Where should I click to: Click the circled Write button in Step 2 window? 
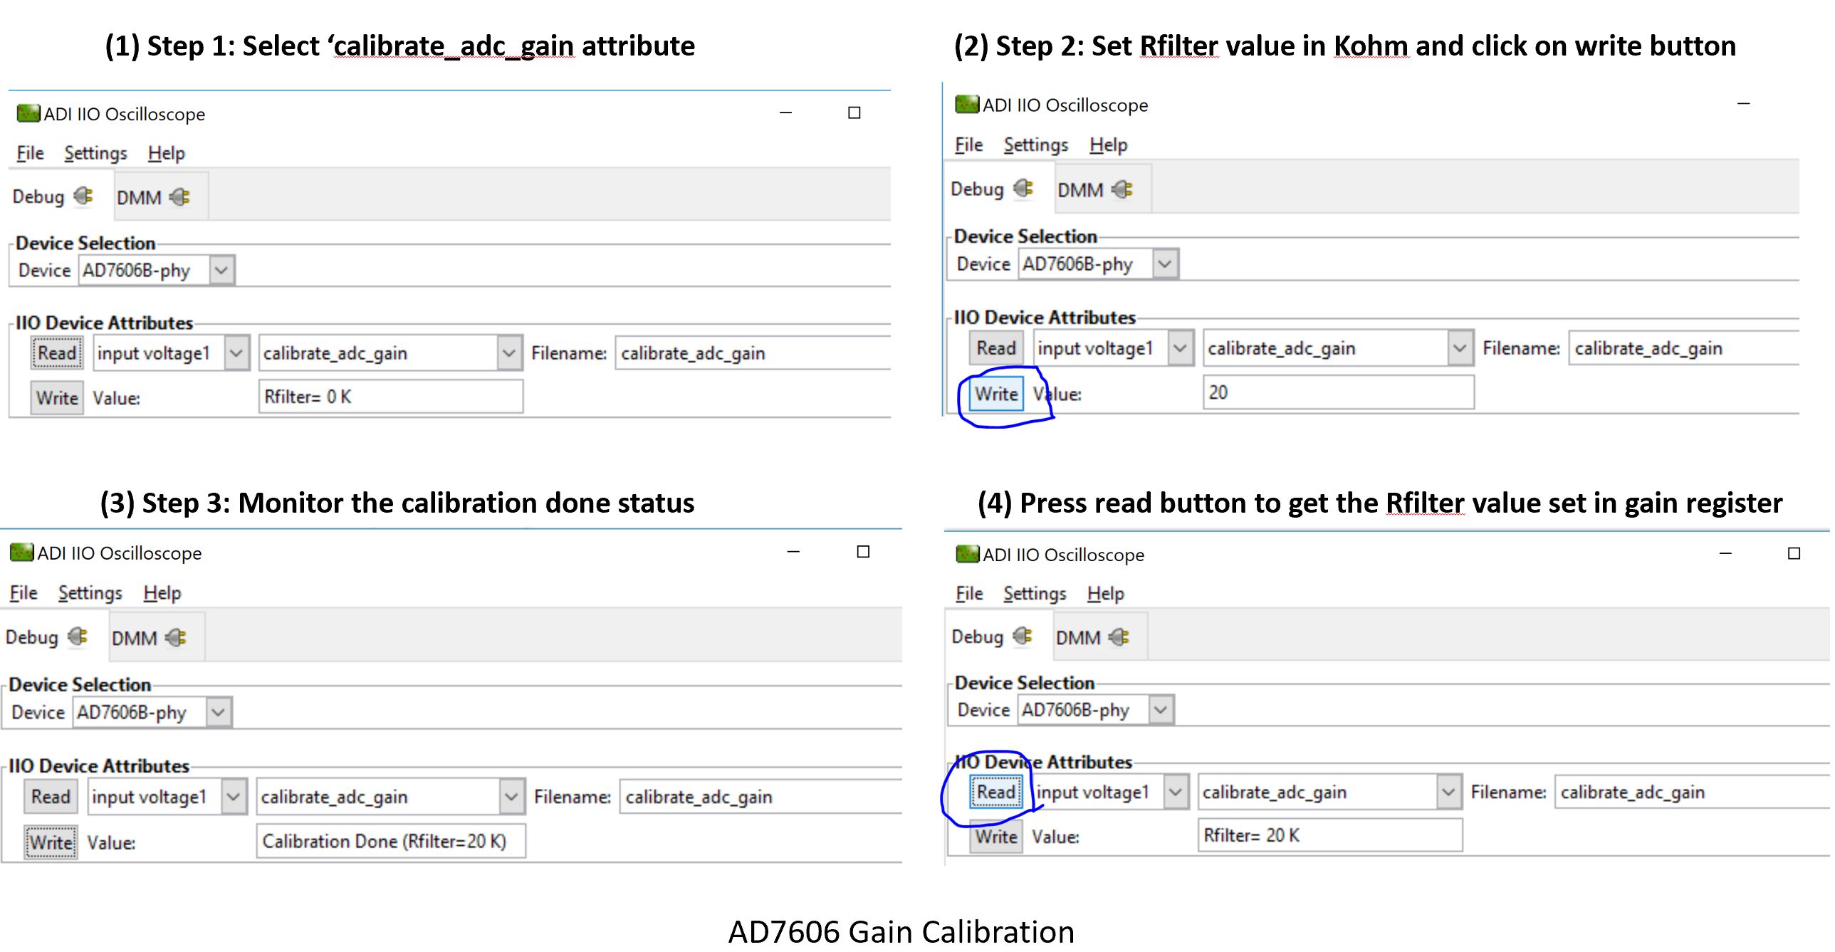(x=996, y=393)
